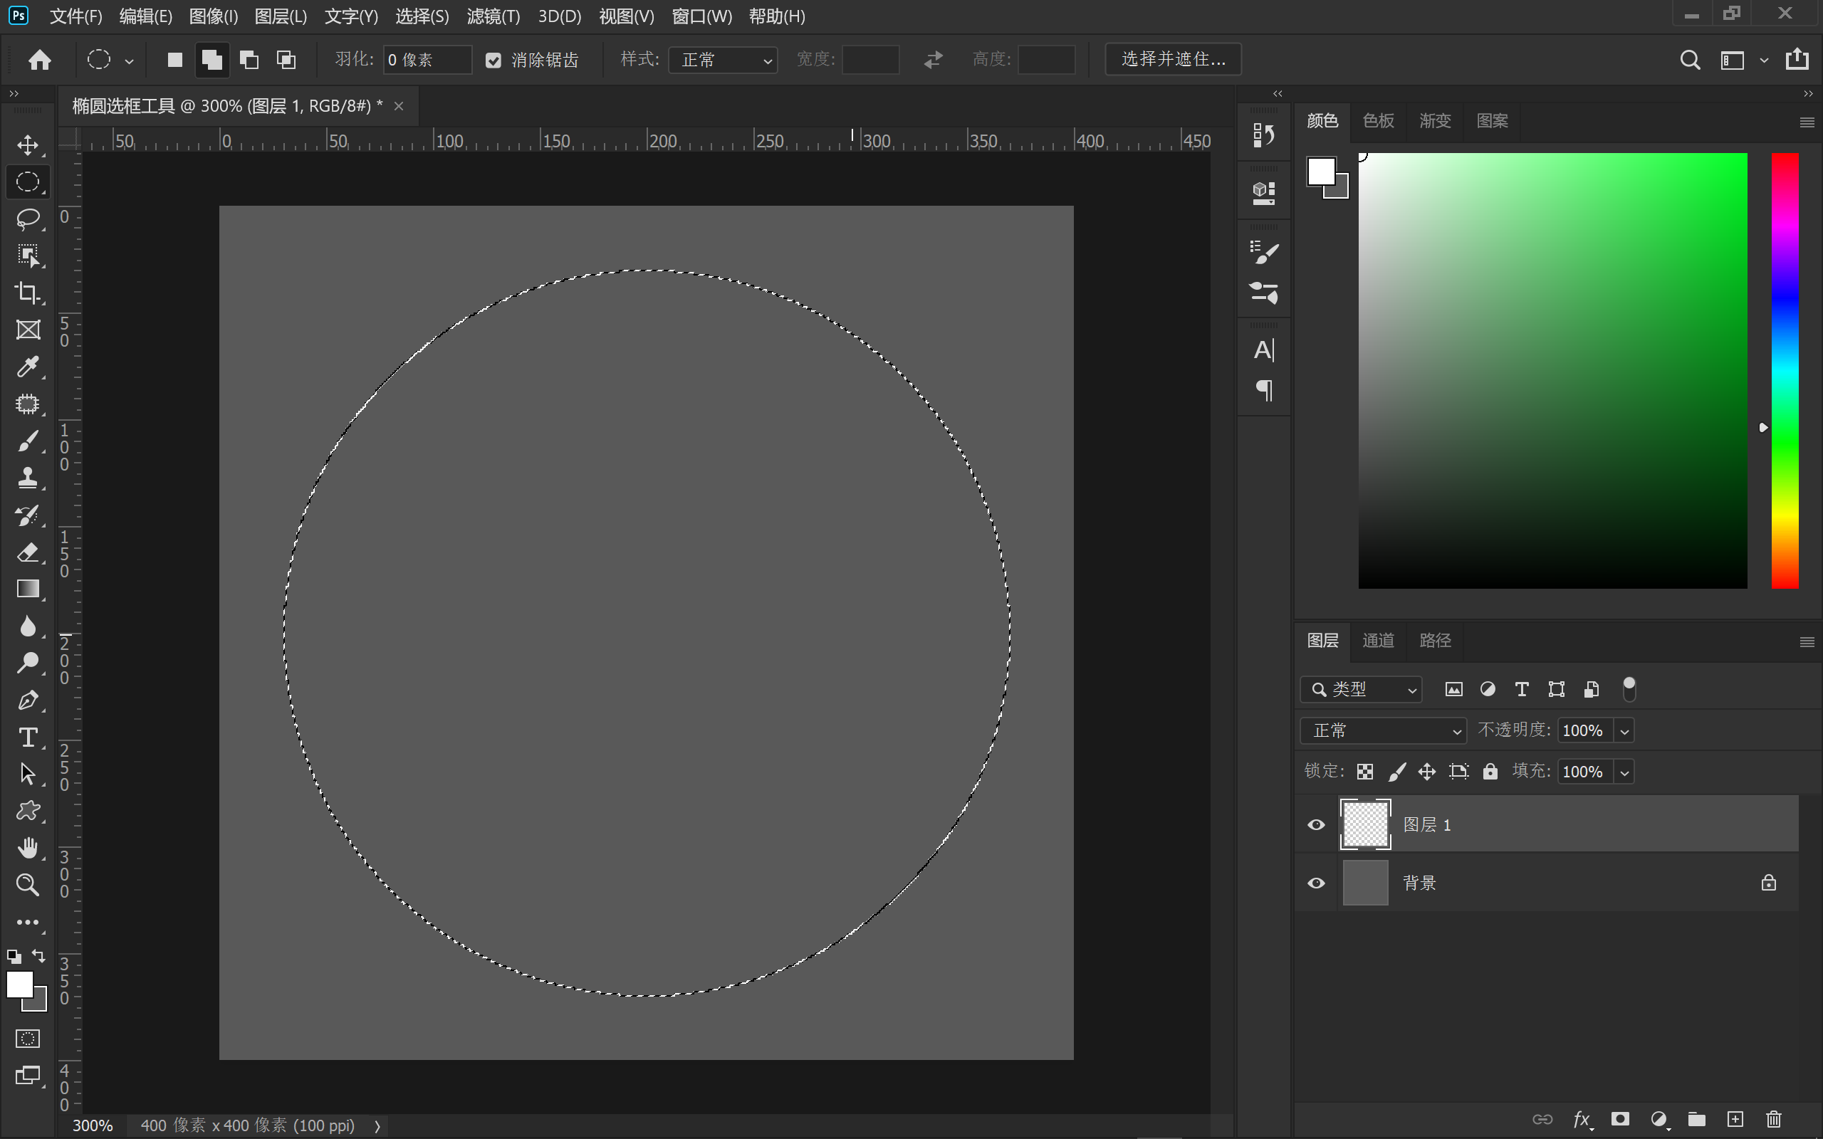Choose Add to Selection mode button

click(x=211, y=60)
